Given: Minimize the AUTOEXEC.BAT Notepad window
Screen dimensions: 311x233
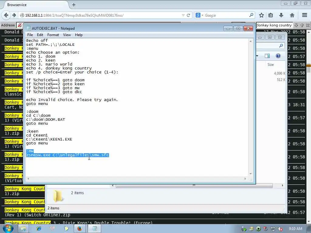Looking at the screenshot, I should pyautogui.click(x=228, y=29).
